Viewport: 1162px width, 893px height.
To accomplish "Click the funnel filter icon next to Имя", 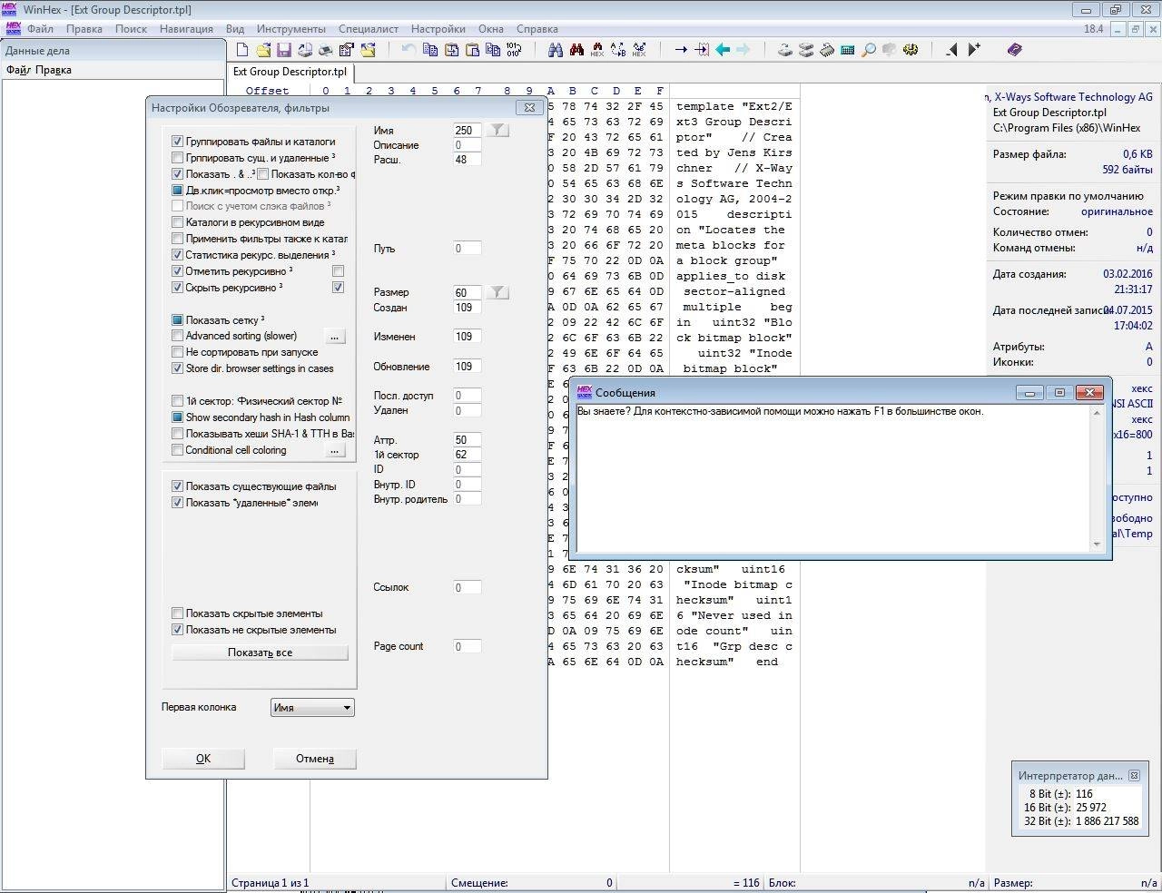I will pos(497,131).
